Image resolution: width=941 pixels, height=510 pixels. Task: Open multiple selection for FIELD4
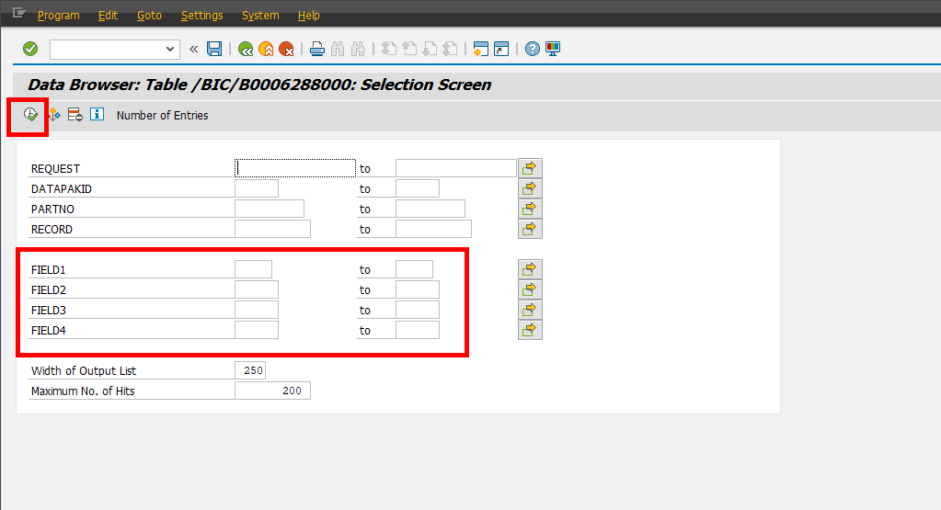pyautogui.click(x=530, y=330)
